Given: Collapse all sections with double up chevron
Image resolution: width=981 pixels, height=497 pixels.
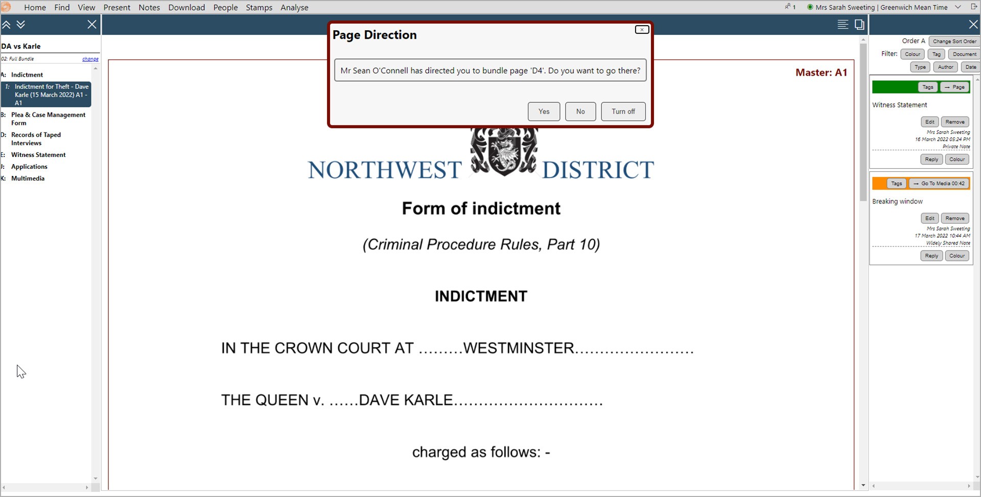Looking at the screenshot, I should pos(7,25).
